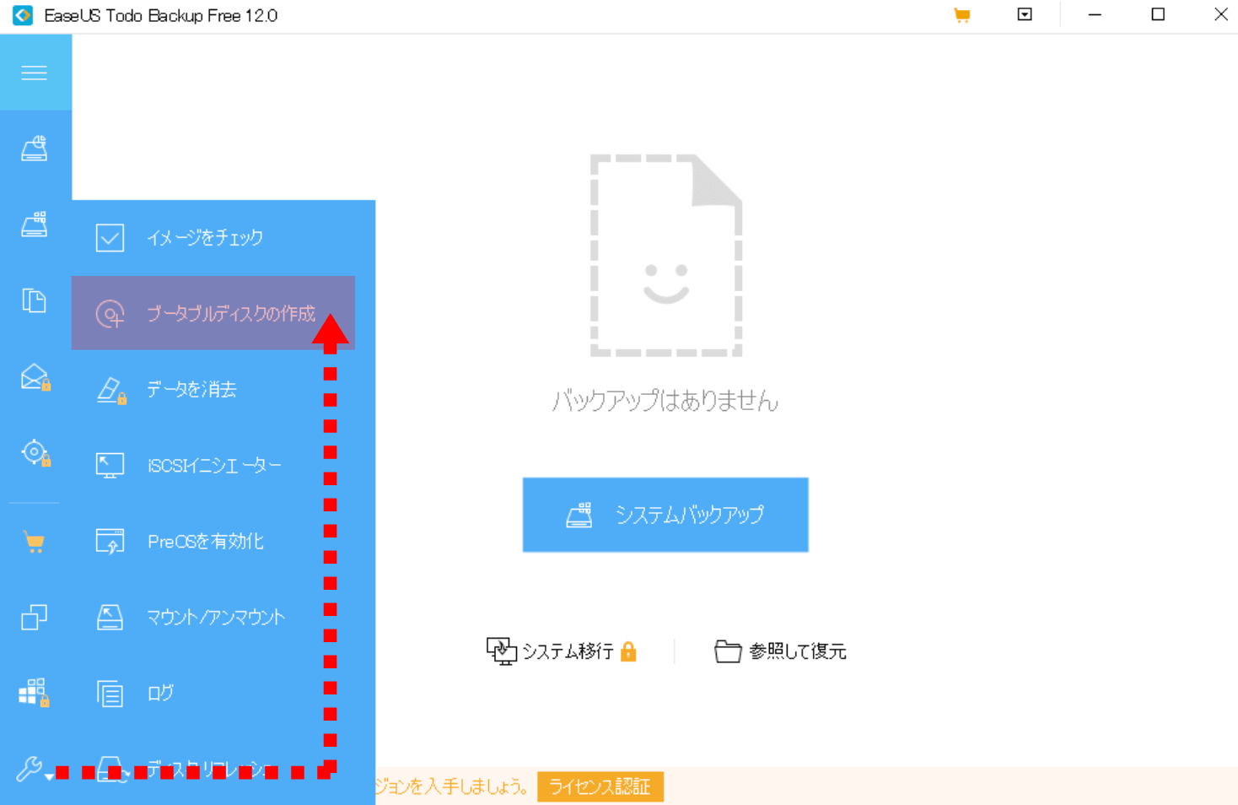The image size is (1238, 805).
Task: Select イメージをチェック from the tools menu
Action: coord(205,238)
